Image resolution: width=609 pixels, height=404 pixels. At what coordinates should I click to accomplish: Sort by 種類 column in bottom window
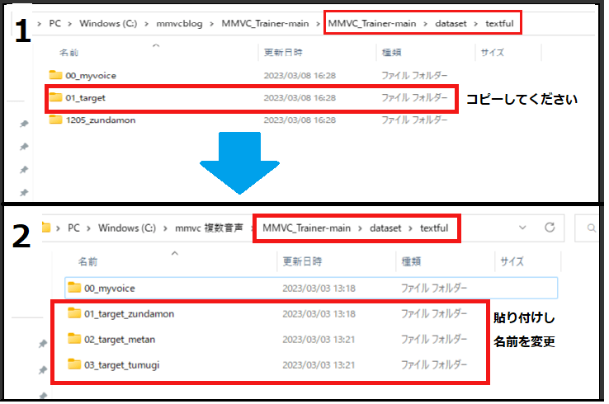point(411,261)
